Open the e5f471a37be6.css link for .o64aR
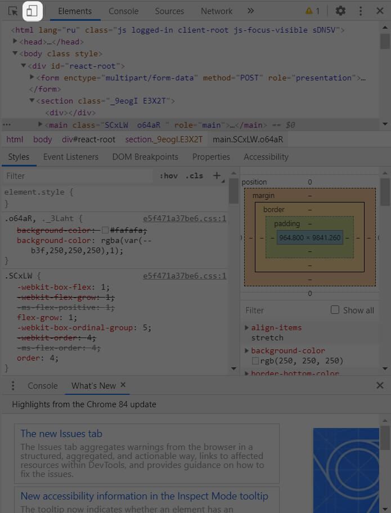Image resolution: width=391 pixels, height=513 pixels. [x=185, y=219]
